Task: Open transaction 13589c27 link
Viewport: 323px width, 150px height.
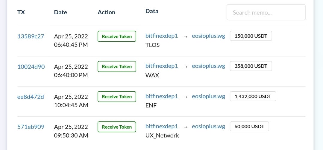Action: tap(31, 36)
